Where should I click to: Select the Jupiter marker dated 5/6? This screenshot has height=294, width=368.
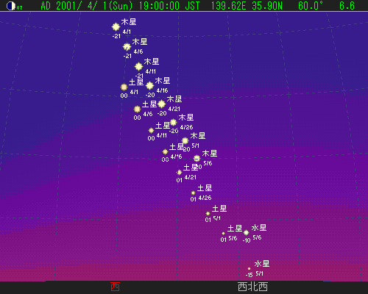197,158
